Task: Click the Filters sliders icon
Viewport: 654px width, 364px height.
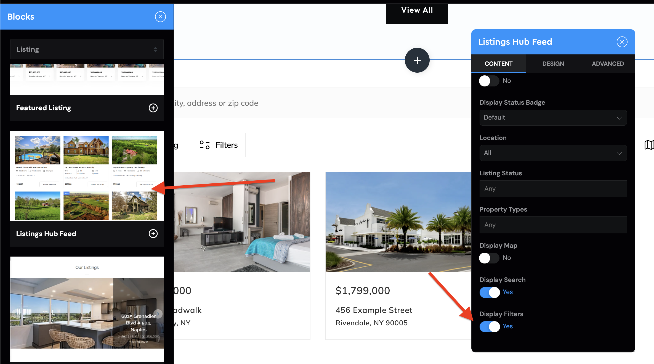Action: [204, 145]
